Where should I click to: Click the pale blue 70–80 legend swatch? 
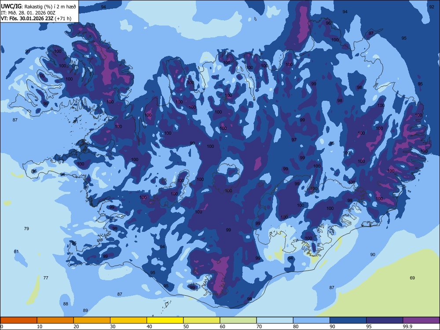[275, 320]
